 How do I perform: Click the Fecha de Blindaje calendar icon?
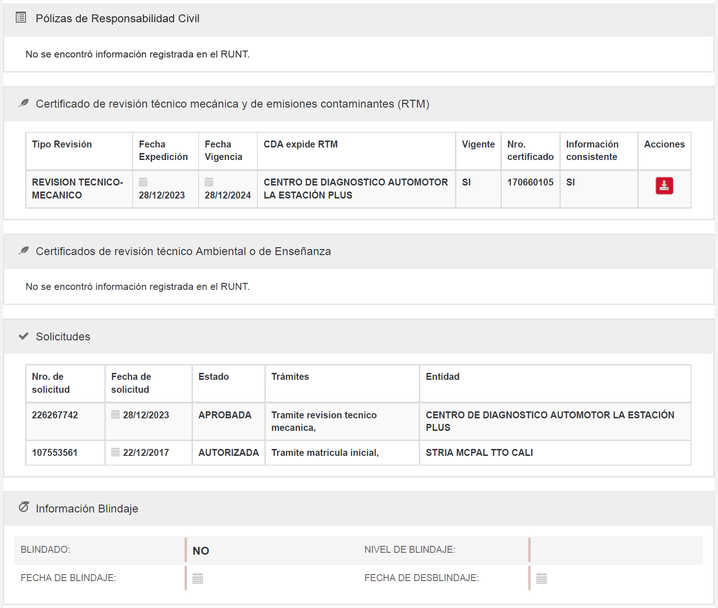pyautogui.click(x=198, y=578)
